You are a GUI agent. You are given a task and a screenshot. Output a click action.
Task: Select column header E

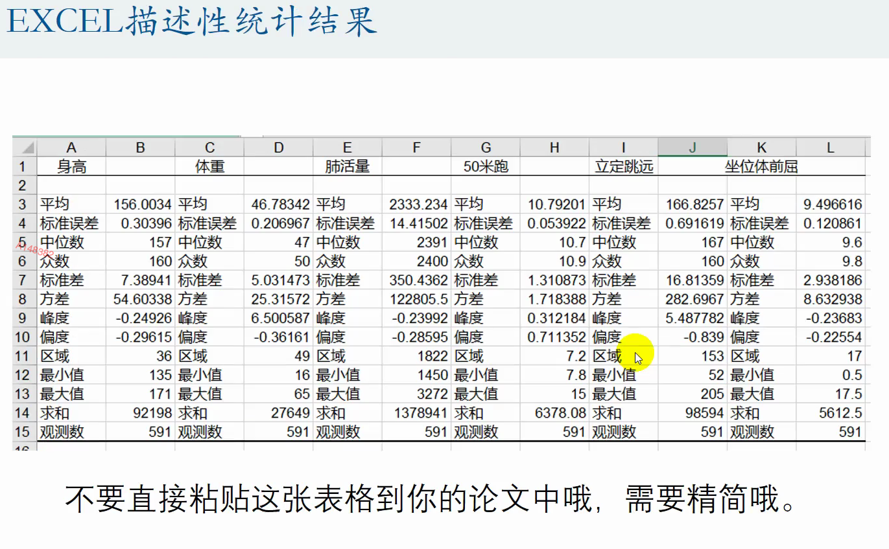348,148
